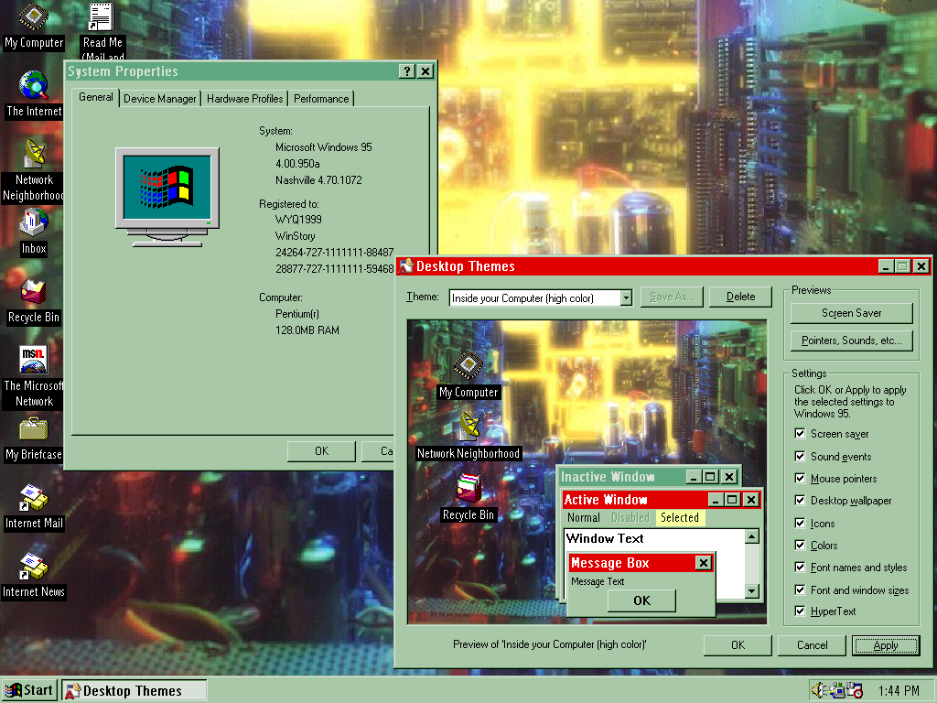This screenshot has width=937, height=703.
Task: Toggle Font names and styles checkbox
Action: 800,568
